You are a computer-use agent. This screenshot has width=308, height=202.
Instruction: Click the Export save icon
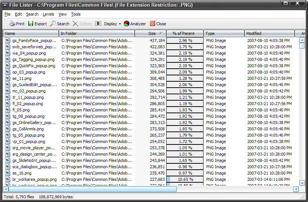(x=31, y=24)
